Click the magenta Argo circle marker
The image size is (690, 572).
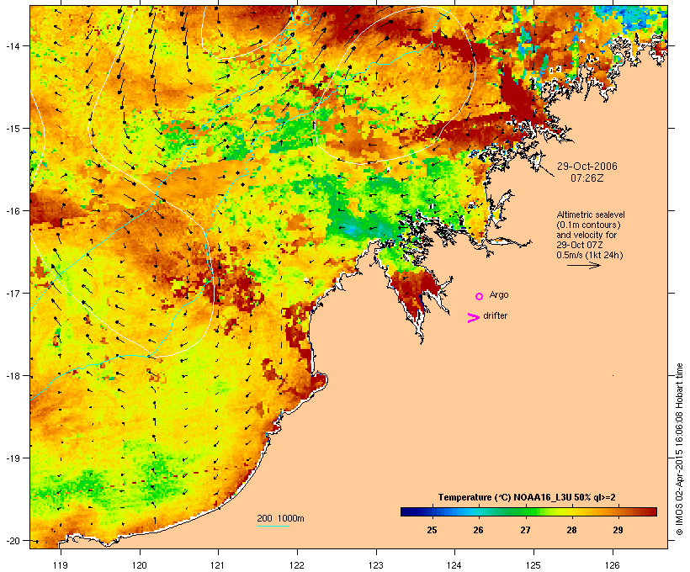480,297
